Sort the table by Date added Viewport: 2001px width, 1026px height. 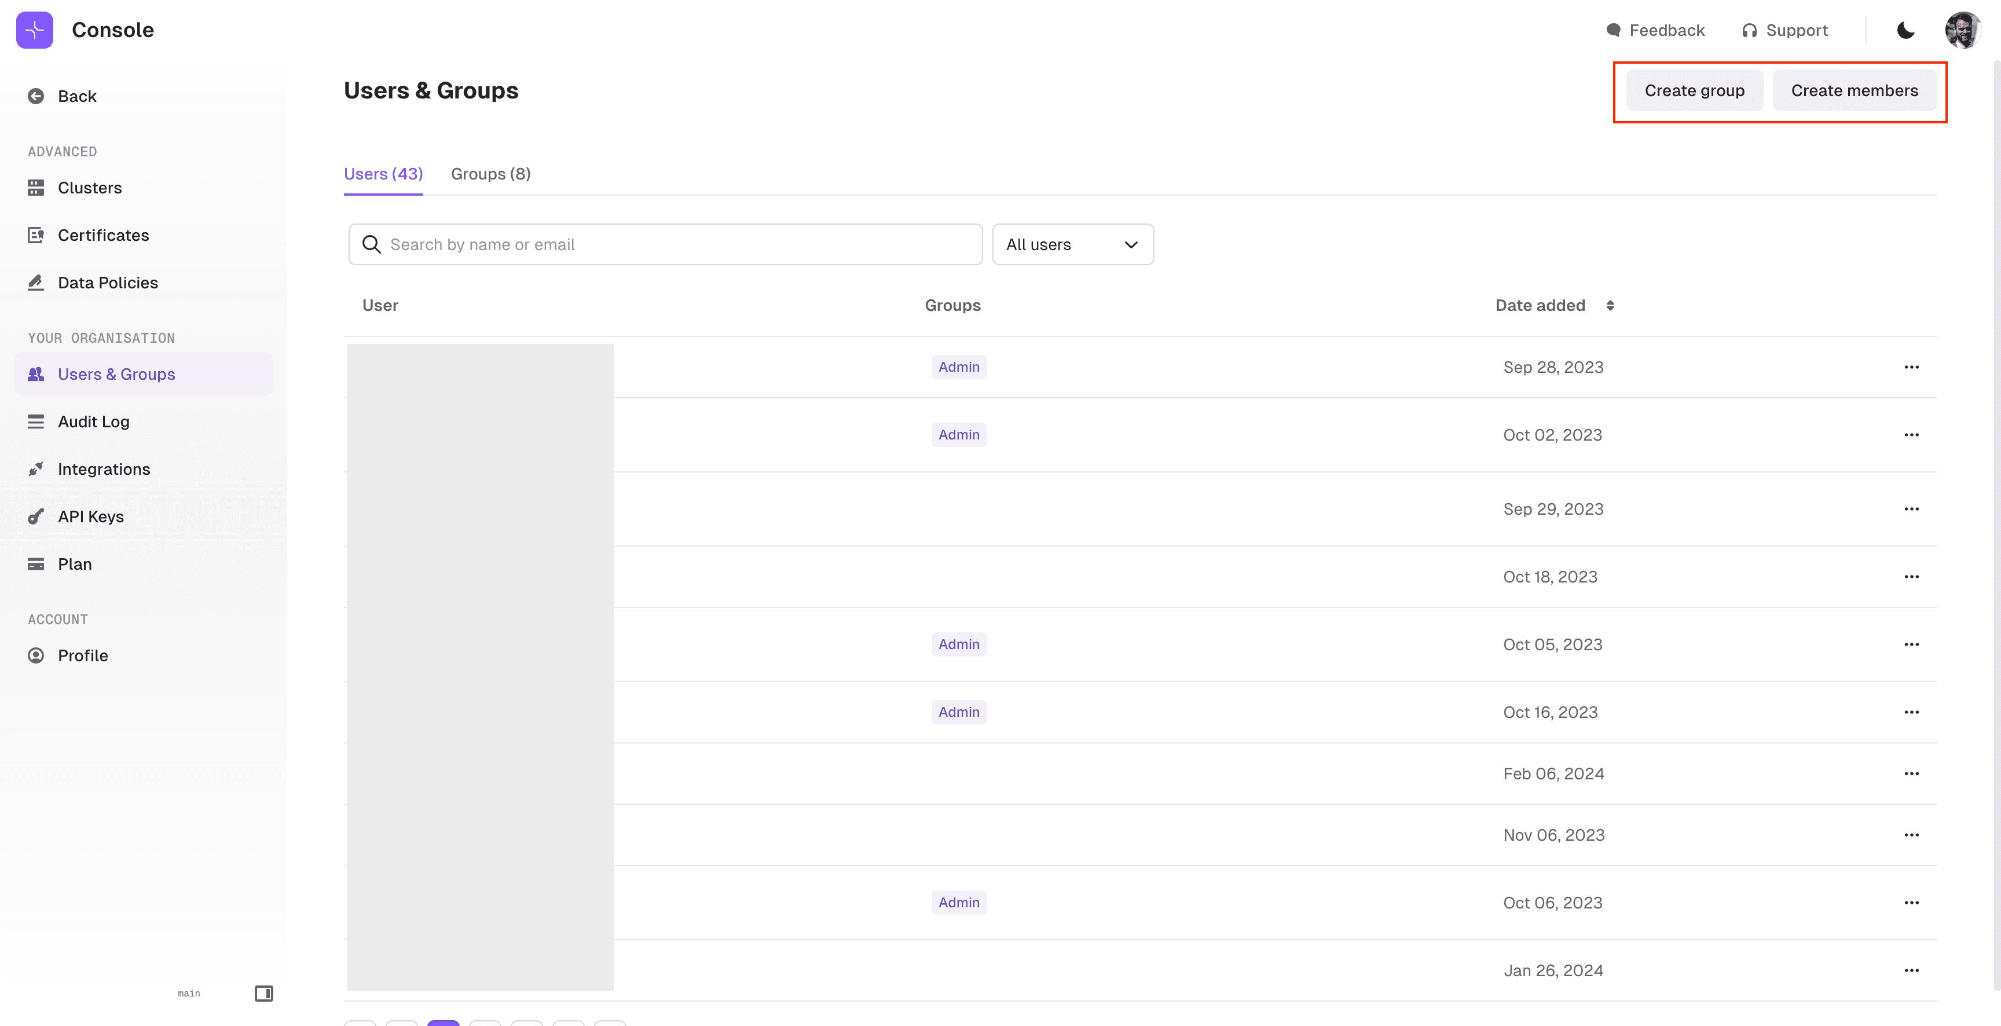pos(1610,305)
